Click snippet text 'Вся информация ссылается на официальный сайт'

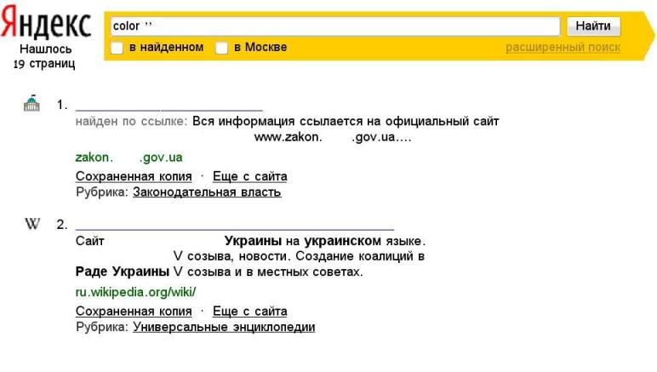coord(346,122)
